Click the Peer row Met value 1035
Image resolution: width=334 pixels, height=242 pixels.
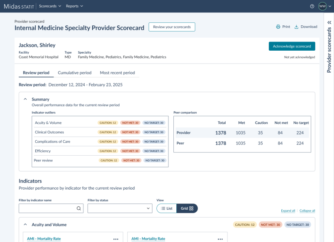241,143
